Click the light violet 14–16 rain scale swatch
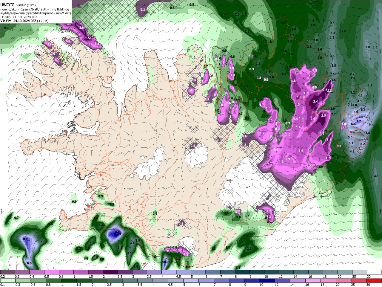This screenshot has height=287, width=382. tap(298, 281)
